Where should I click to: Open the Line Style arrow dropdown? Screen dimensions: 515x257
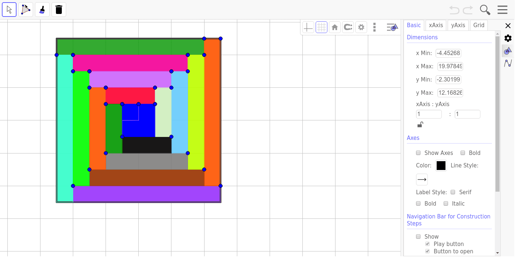[422, 180]
